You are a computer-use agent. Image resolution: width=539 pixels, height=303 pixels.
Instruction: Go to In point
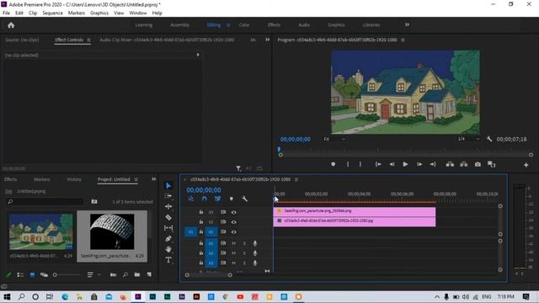[378, 165]
